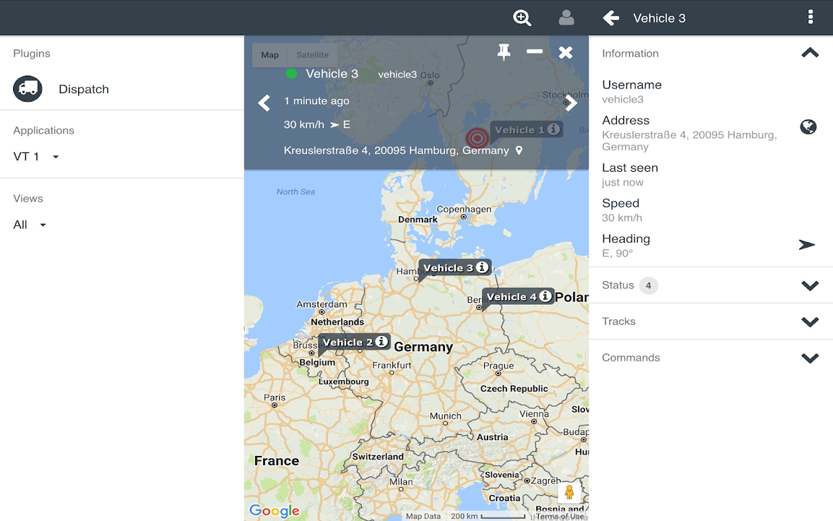Image resolution: width=833 pixels, height=521 pixels.
Task: Click the Vehicle 4 marker label
Action: tap(512, 296)
